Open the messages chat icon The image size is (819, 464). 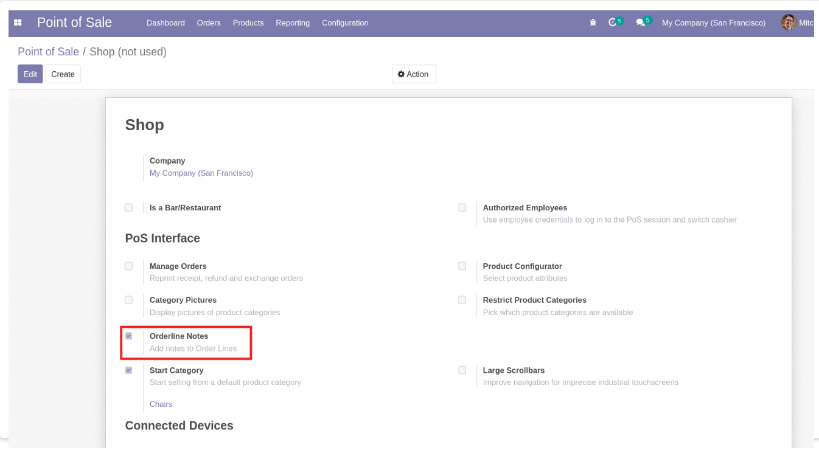point(640,23)
